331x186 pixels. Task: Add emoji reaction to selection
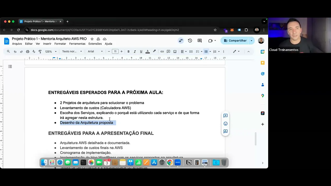tap(225, 124)
